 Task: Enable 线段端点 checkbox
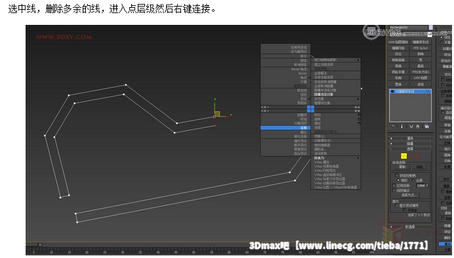[394, 191]
